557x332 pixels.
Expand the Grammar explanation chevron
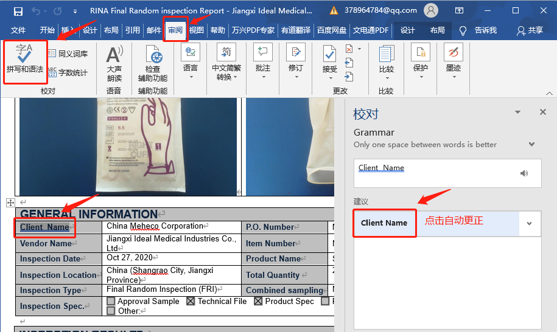tap(531, 144)
